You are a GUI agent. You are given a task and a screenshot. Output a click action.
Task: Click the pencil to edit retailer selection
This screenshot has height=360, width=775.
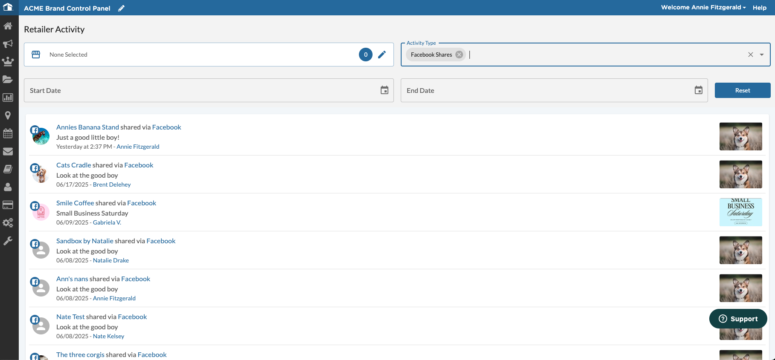(x=382, y=55)
